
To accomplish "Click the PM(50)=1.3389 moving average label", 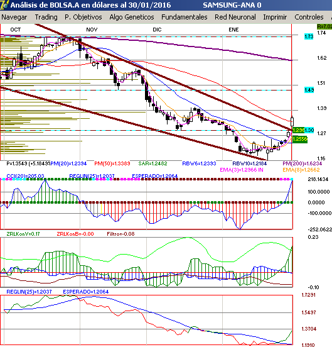I will click(112, 163).
